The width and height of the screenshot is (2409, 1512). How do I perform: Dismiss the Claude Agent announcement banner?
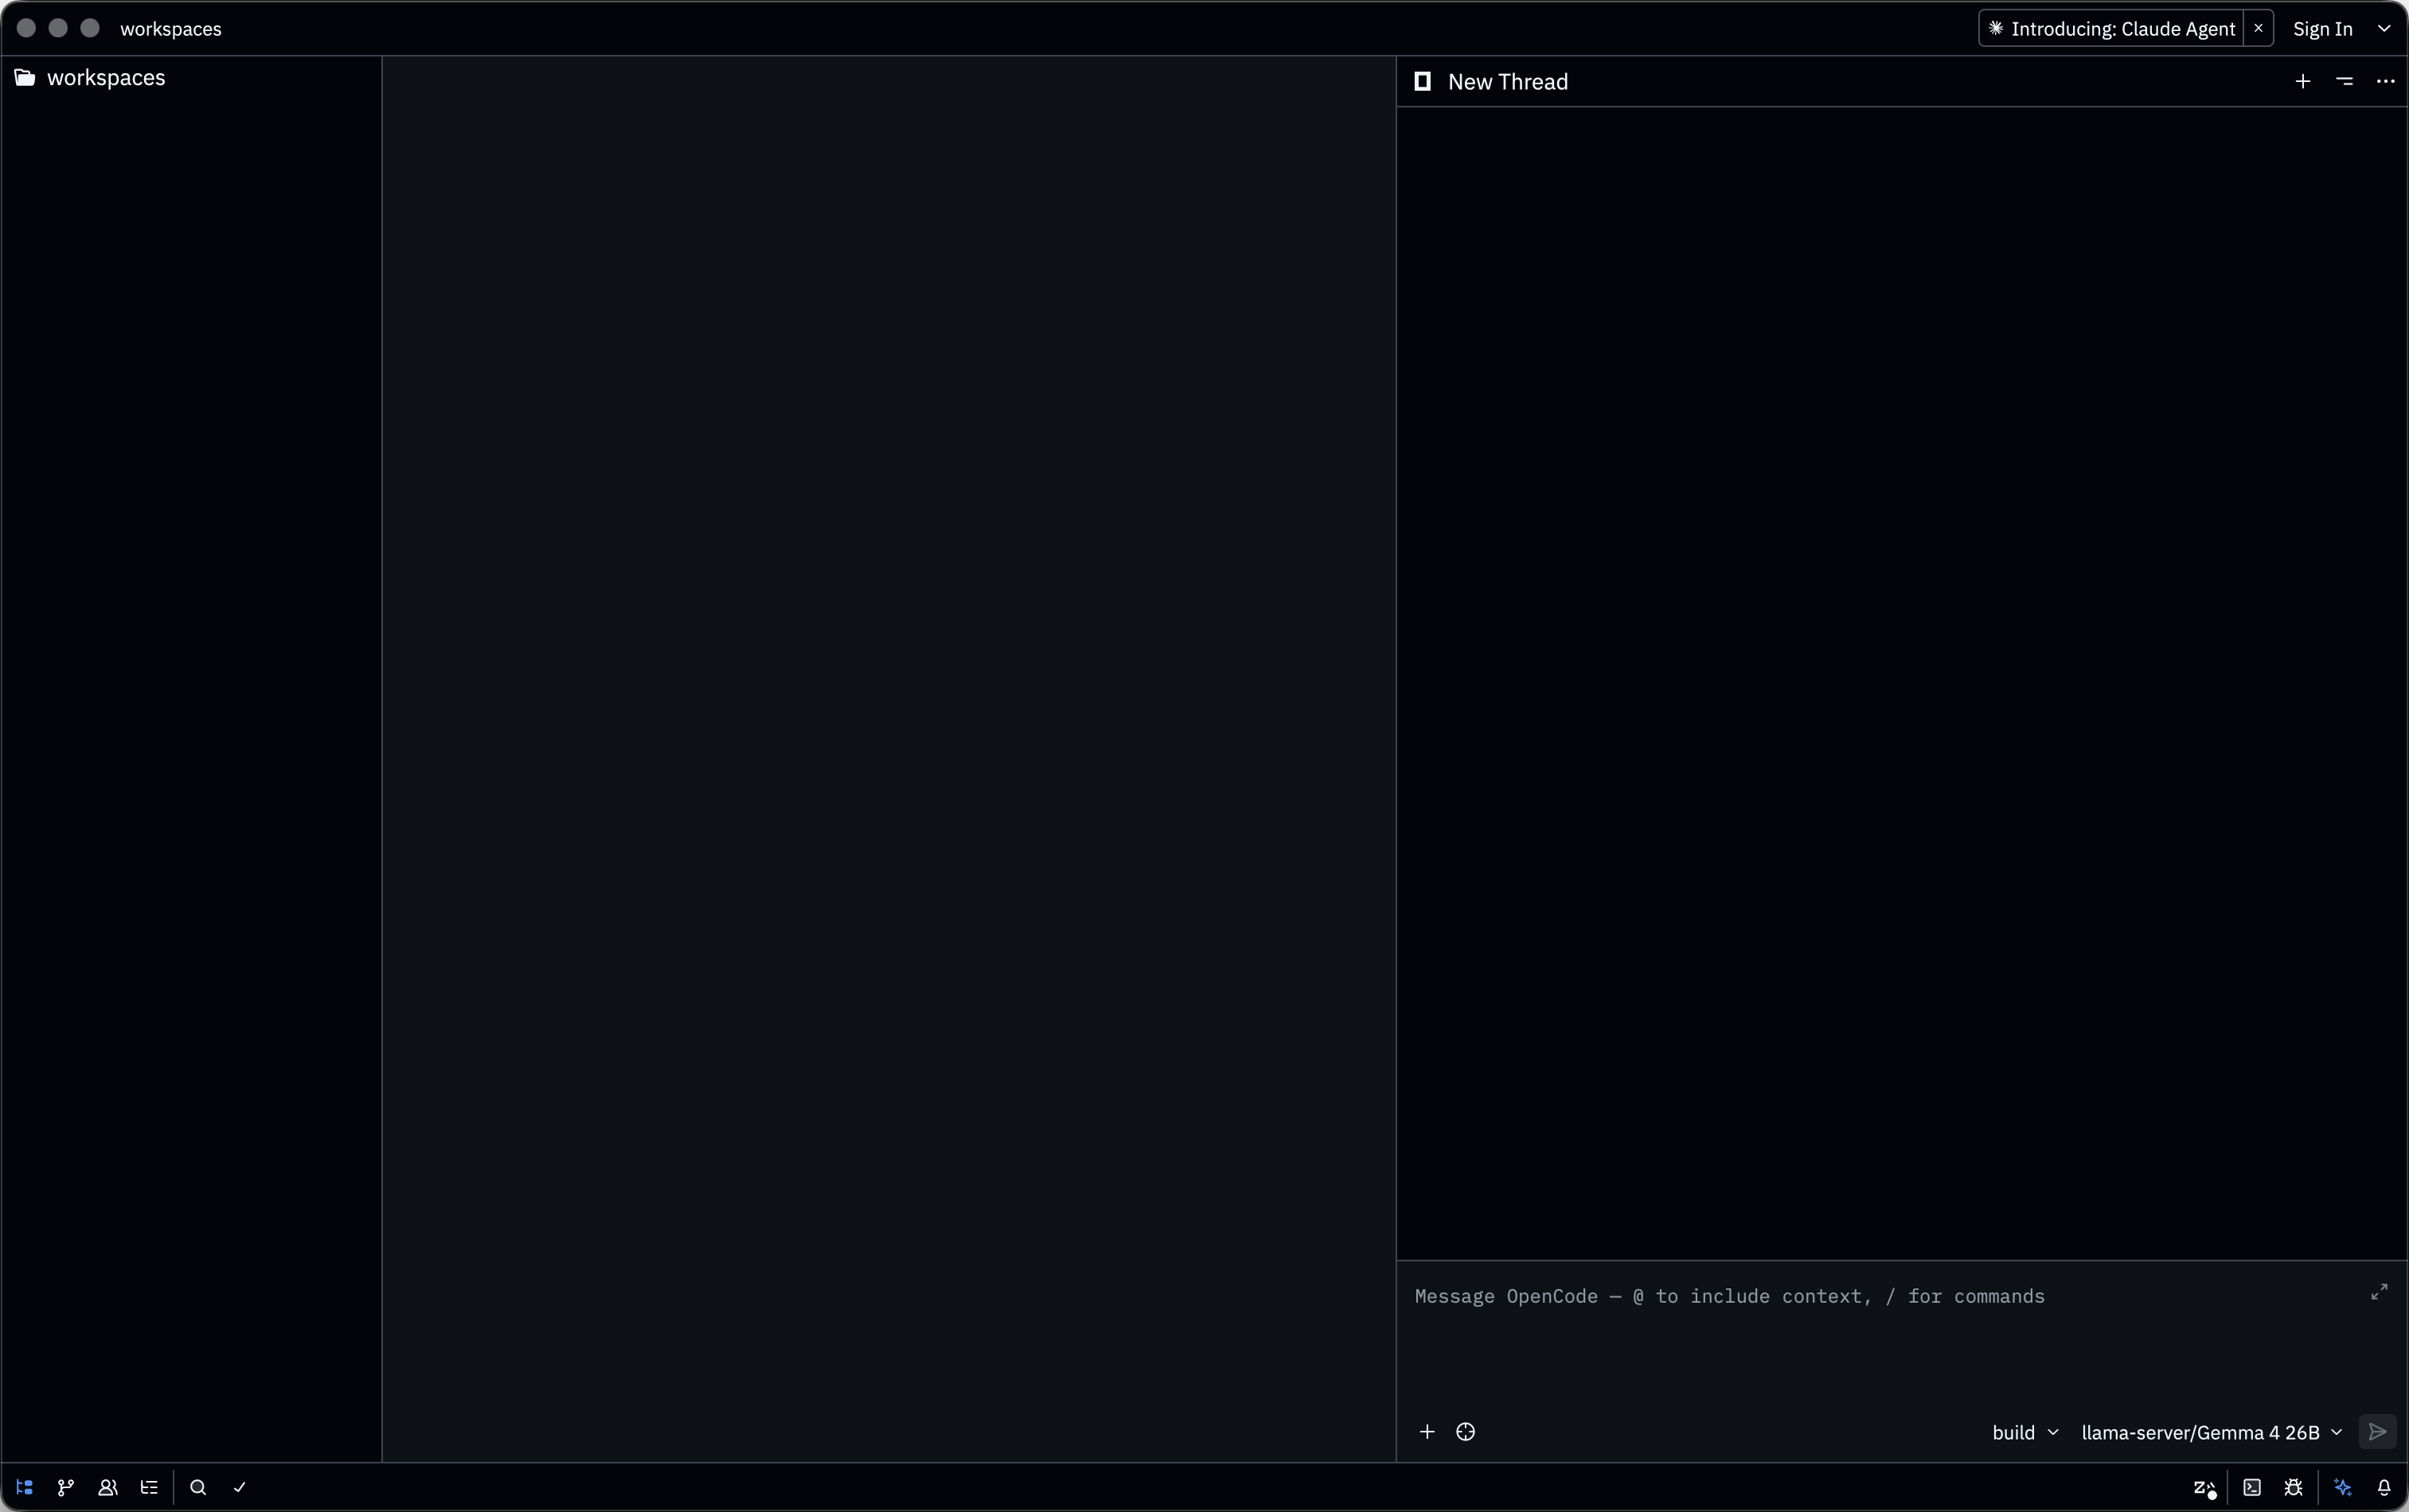click(x=2258, y=28)
